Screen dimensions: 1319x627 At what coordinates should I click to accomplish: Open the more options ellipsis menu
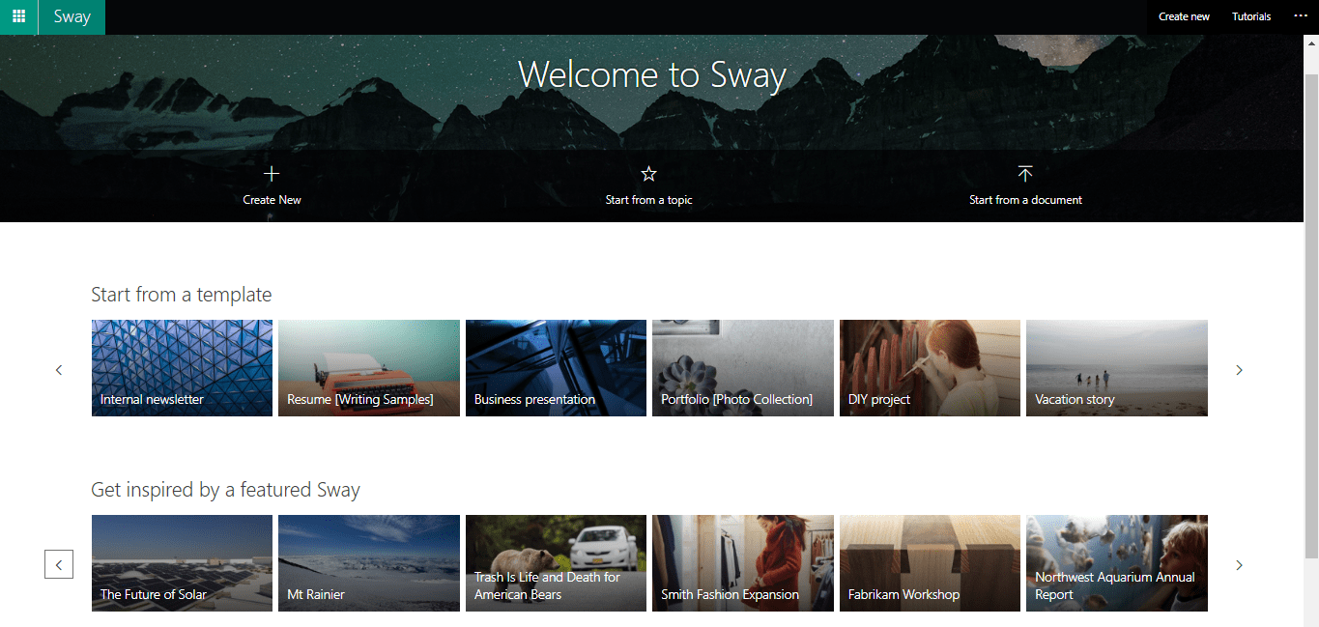point(1300,15)
